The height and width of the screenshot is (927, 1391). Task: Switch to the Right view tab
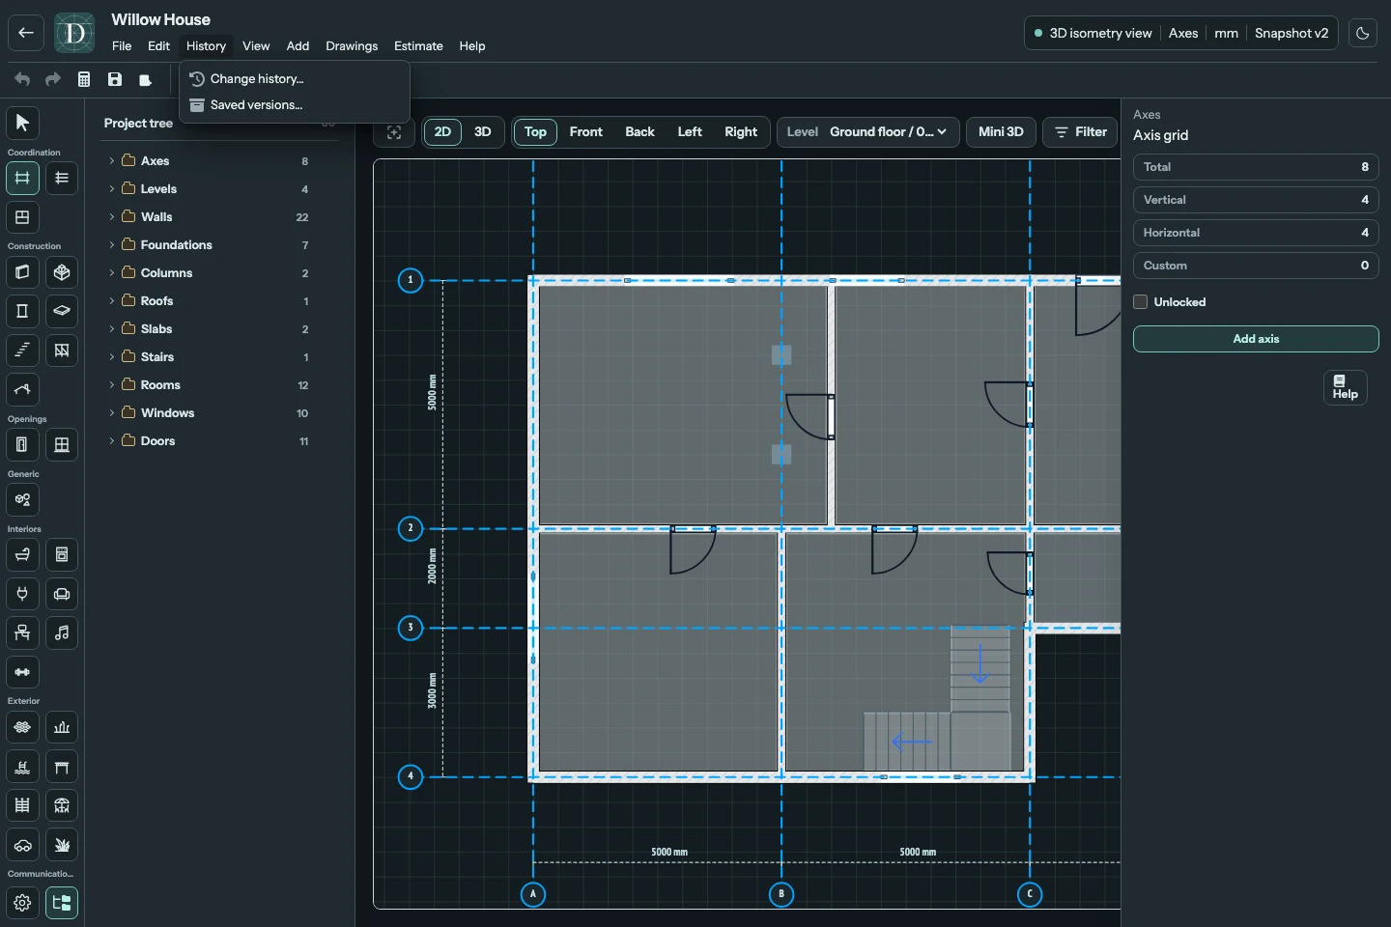tap(741, 132)
